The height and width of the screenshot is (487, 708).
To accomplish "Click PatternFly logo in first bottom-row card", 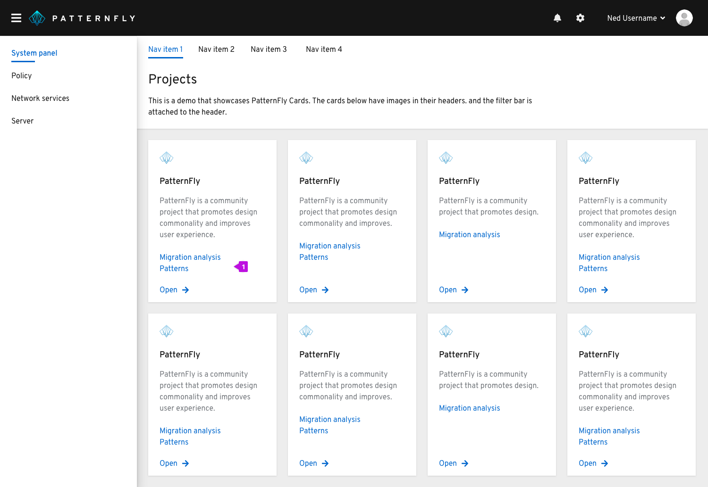I will tap(167, 331).
